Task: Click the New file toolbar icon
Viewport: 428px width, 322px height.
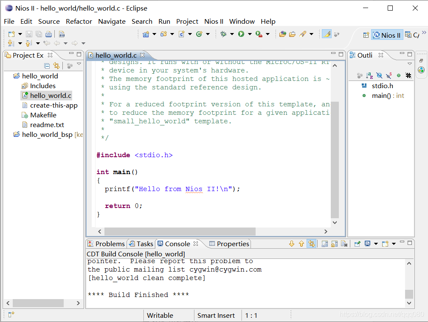Action: (11, 34)
